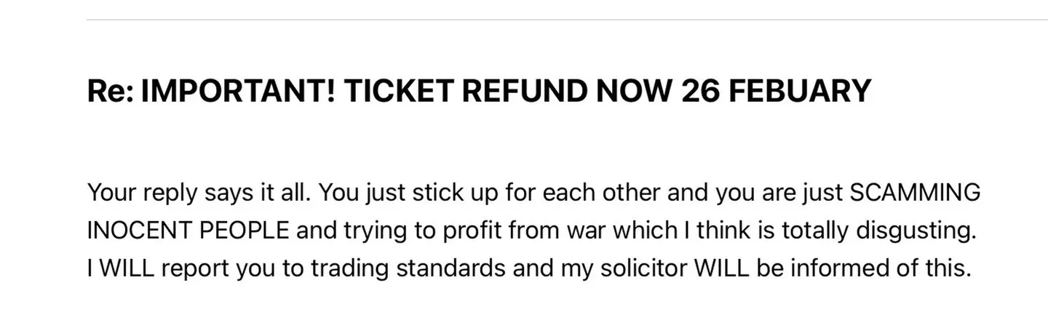Click the sentence "Your reply says it all."
1048x331 pixels.
pyautogui.click(x=199, y=194)
